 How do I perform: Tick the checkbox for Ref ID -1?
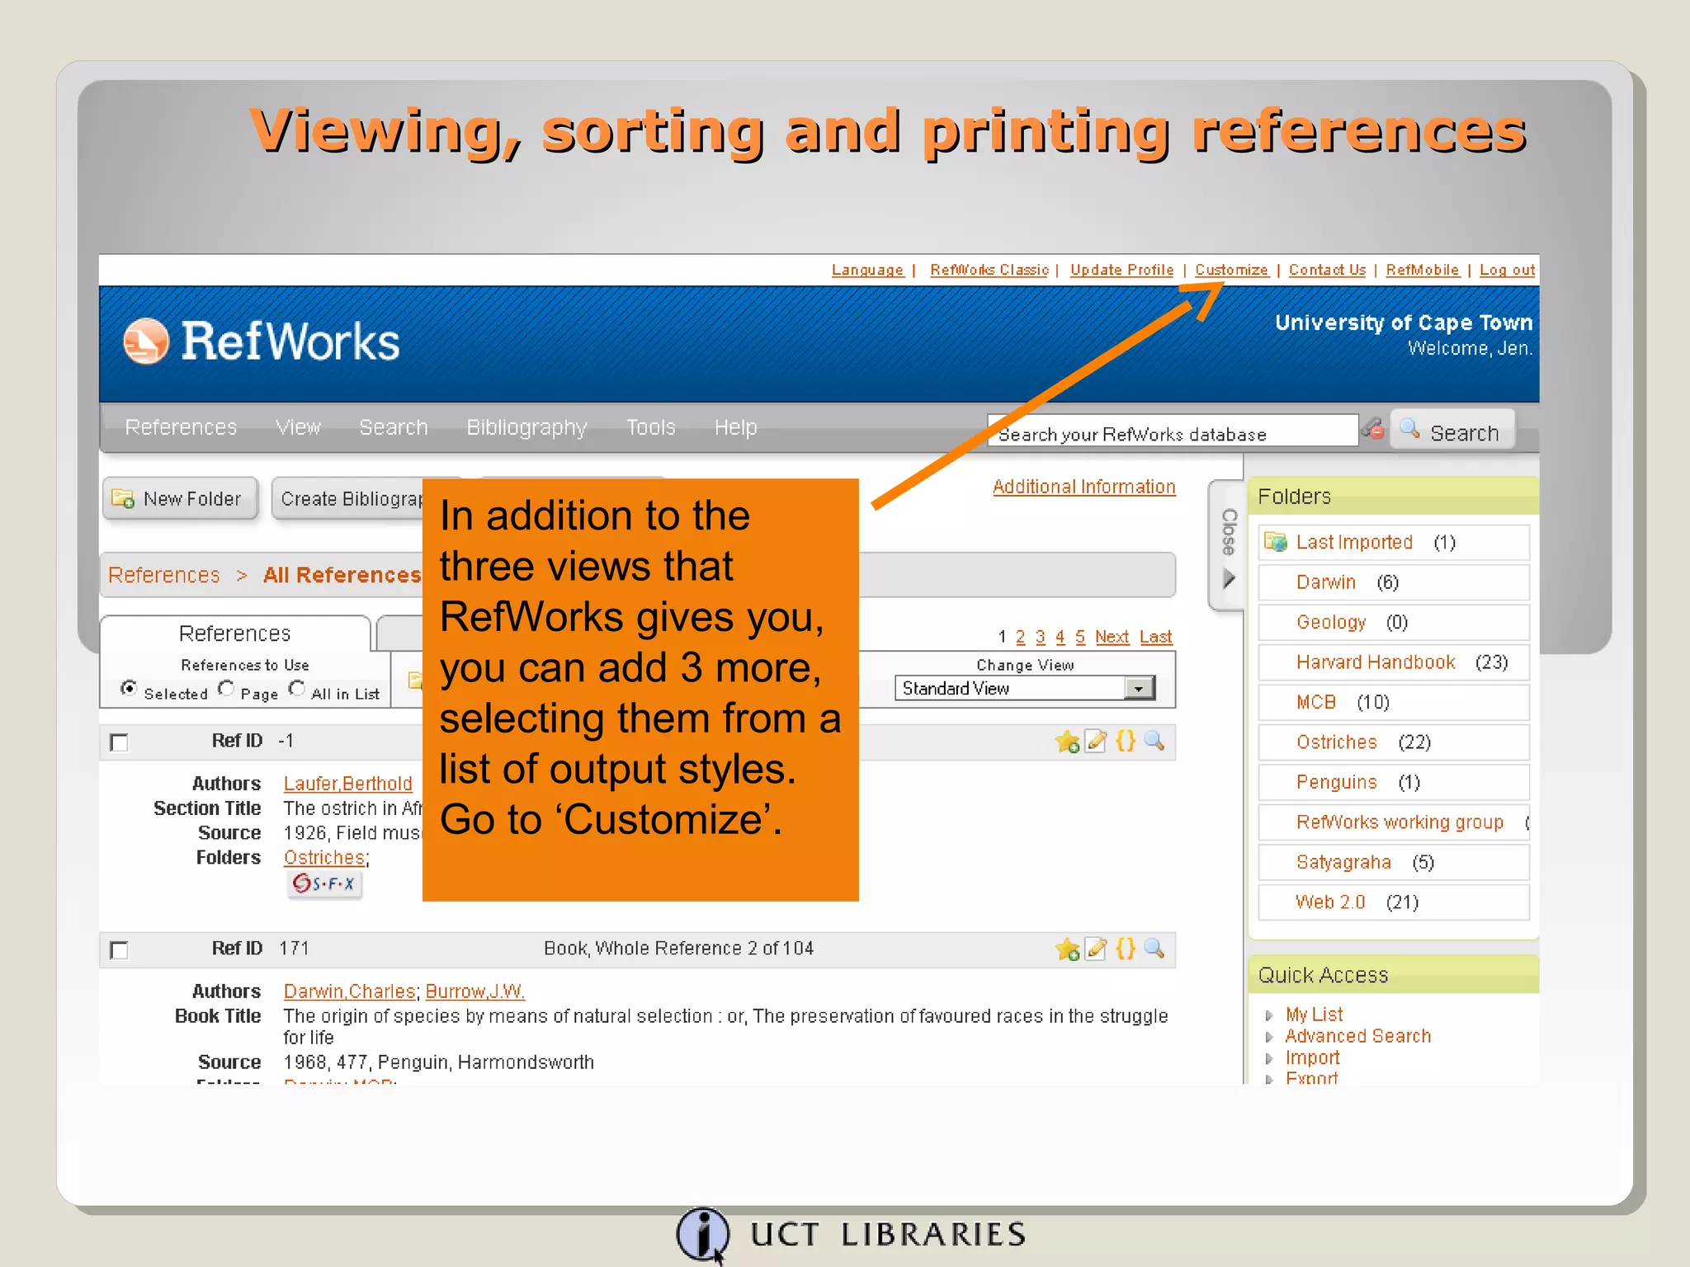point(119,742)
